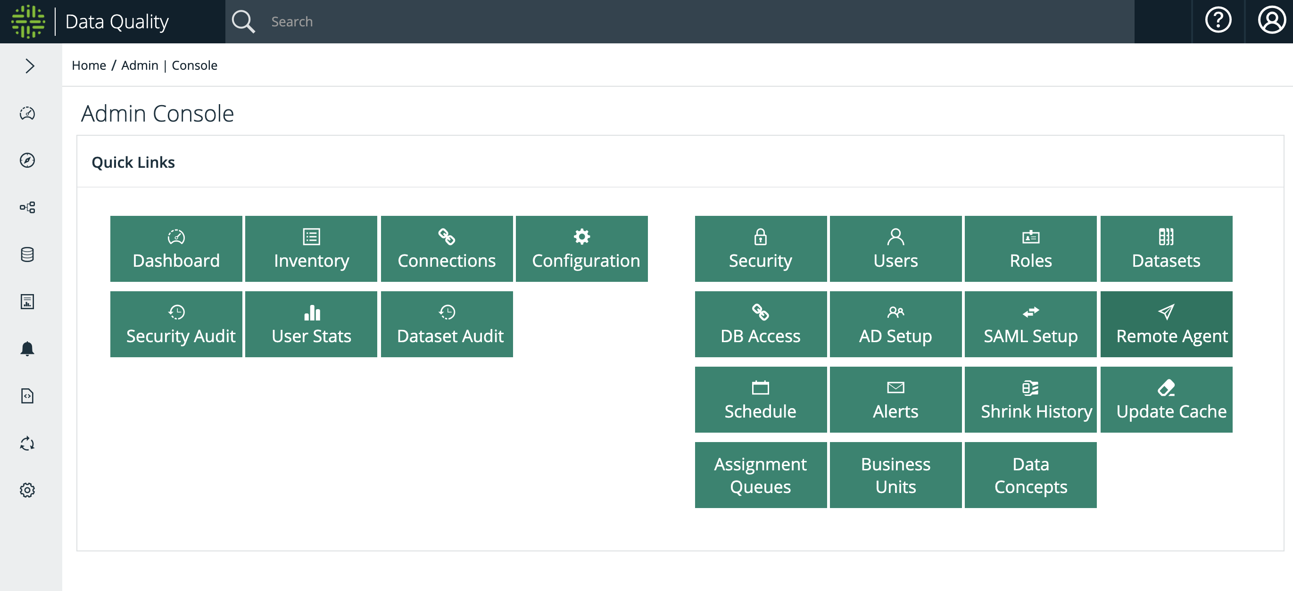Select the sync/refresh icon in the sidebar

[28, 443]
